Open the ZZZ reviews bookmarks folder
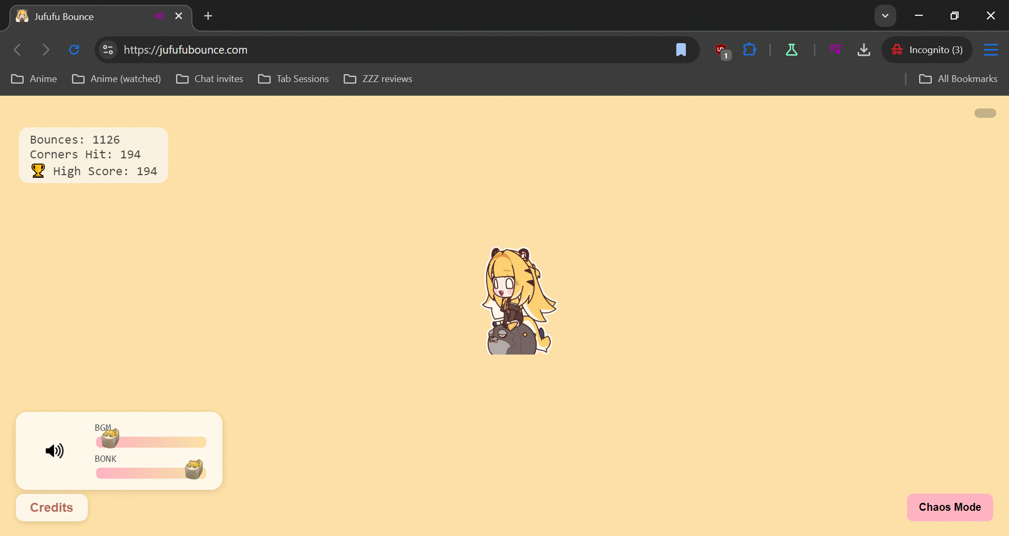Viewport: 1009px width, 536px height. pos(378,79)
